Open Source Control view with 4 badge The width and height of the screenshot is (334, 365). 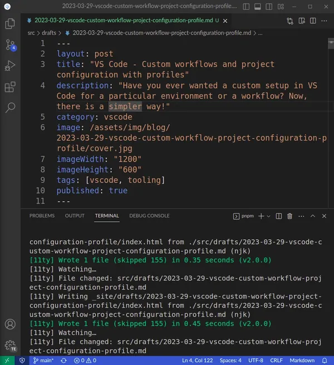pyautogui.click(x=10, y=45)
